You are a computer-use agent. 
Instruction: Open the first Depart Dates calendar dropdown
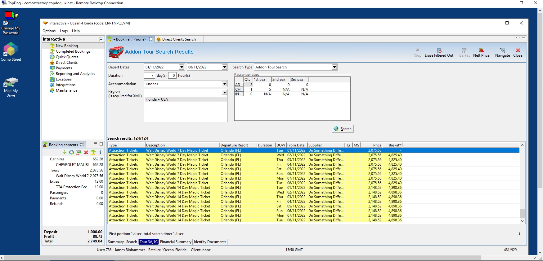click(x=182, y=67)
